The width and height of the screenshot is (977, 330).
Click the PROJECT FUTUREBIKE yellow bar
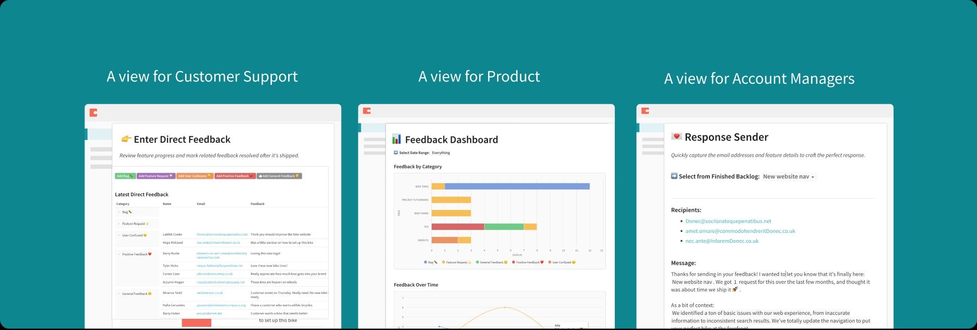tap(451, 200)
